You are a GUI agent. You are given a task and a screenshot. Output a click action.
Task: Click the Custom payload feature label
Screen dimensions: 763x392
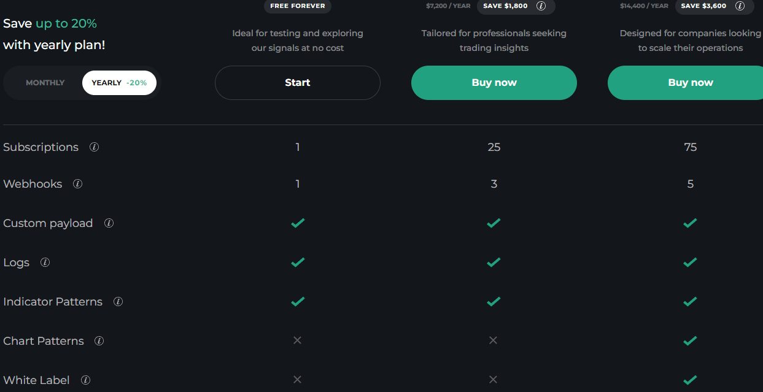(48, 223)
